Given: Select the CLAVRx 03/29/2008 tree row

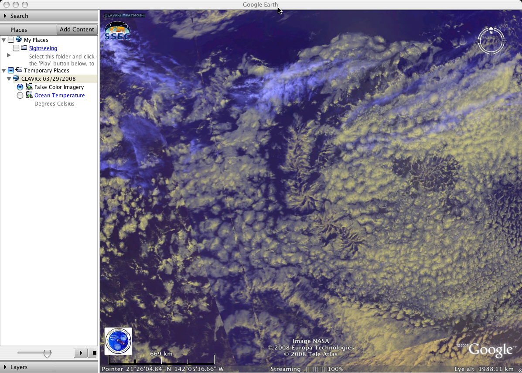Looking at the screenshot, I should click(48, 79).
